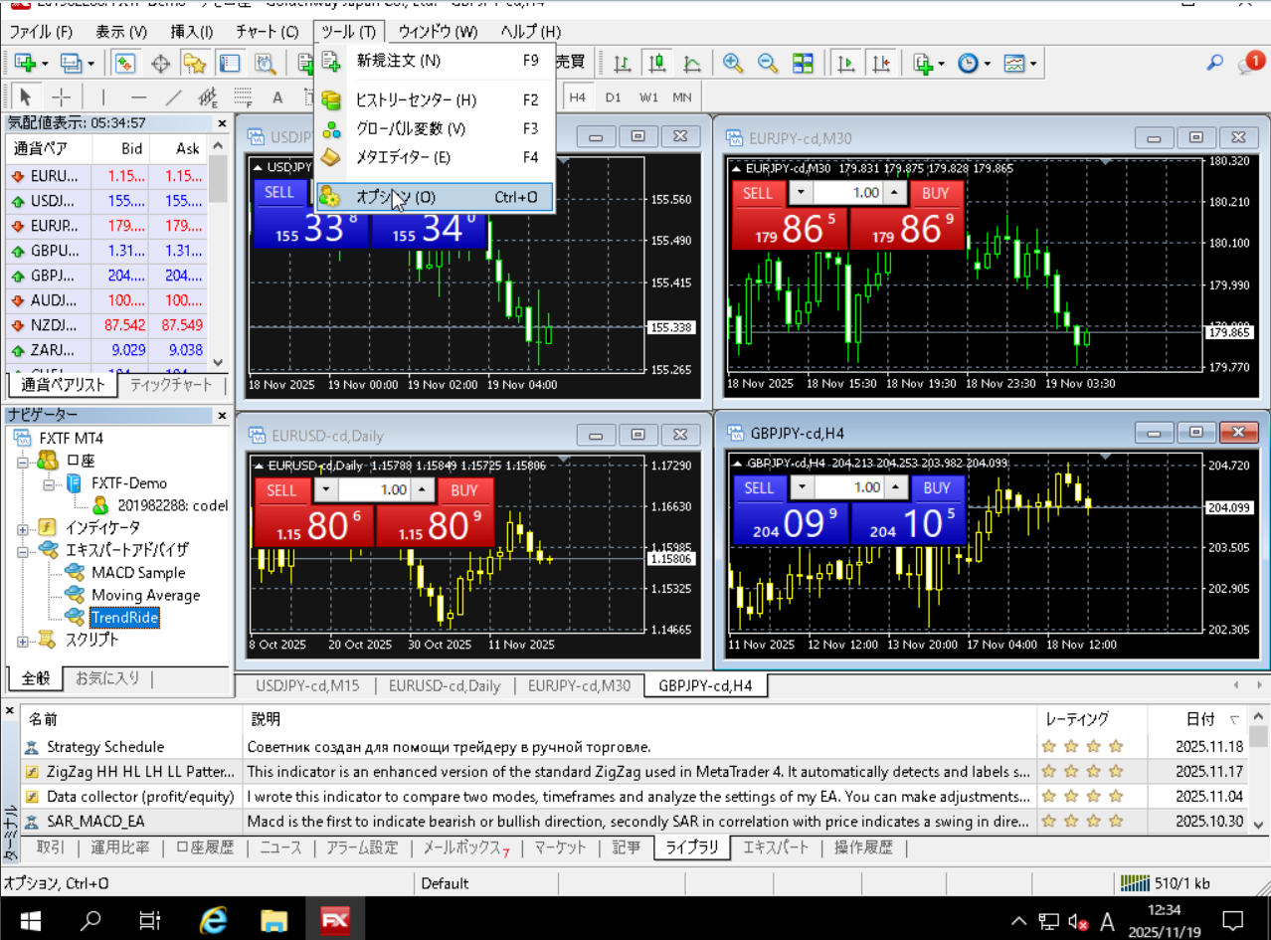This screenshot has height=940, width=1271.
Task: Toggle the Terminal panel toolbar icon
Action: [229, 64]
